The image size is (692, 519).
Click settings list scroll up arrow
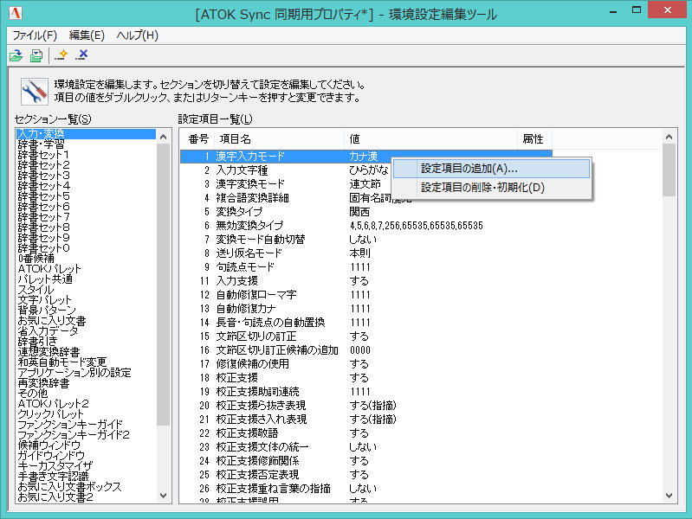[x=669, y=138]
